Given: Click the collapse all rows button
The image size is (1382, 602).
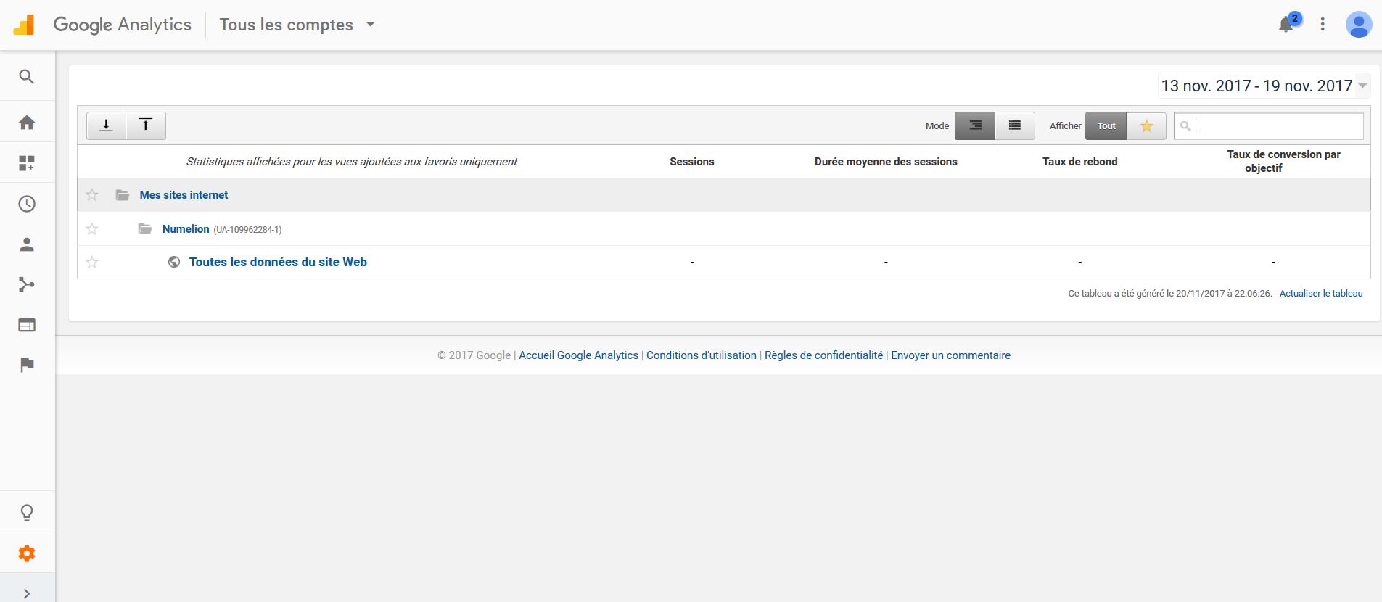Looking at the screenshot, I should pyautogui.click(x=146, y=125).
